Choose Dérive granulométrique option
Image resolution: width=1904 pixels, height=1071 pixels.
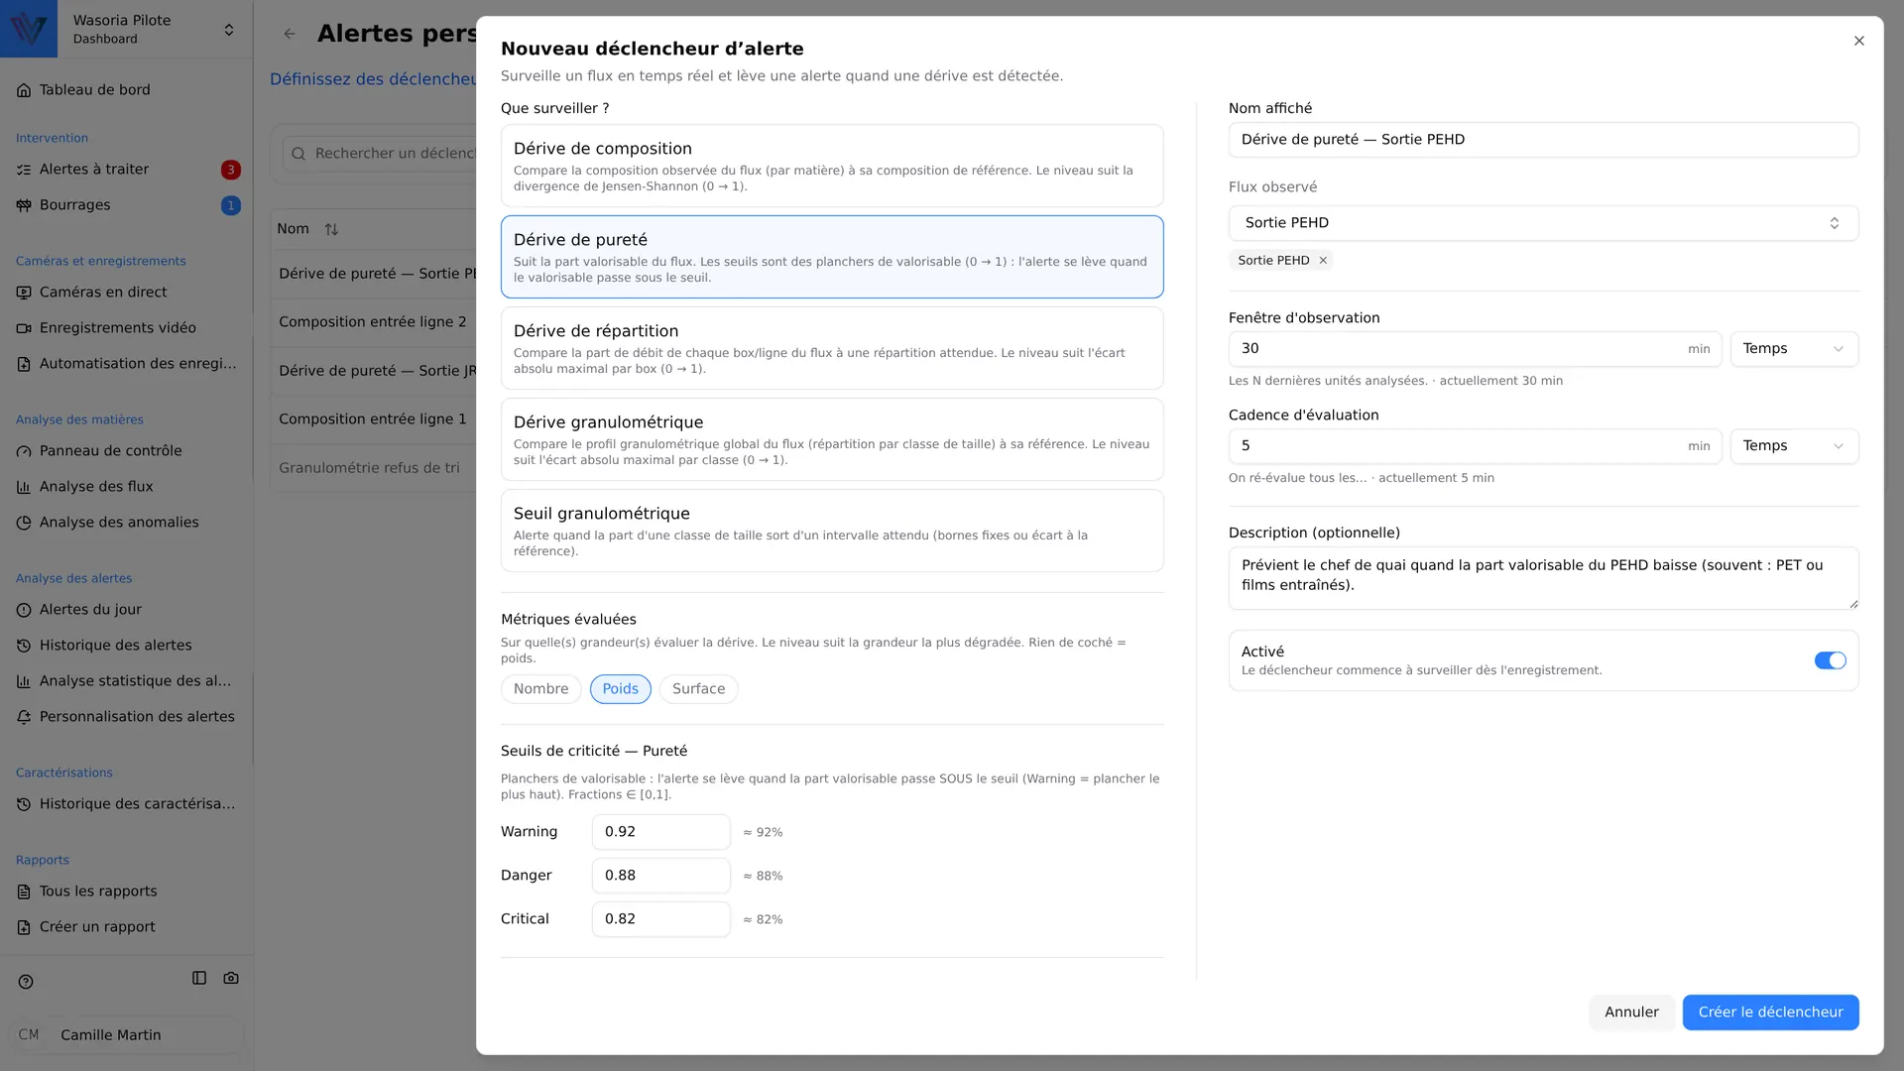pos(832,439)
